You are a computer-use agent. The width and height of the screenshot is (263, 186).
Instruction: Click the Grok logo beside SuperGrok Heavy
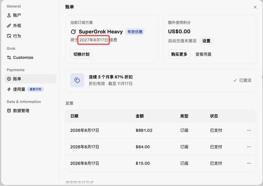tap(73, 32)
